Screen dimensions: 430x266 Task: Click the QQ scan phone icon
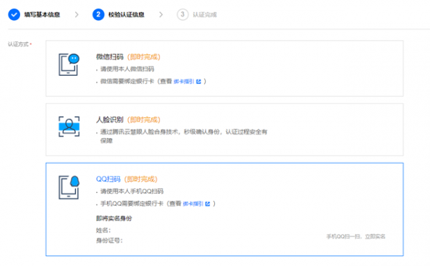[x=69, y=187]
